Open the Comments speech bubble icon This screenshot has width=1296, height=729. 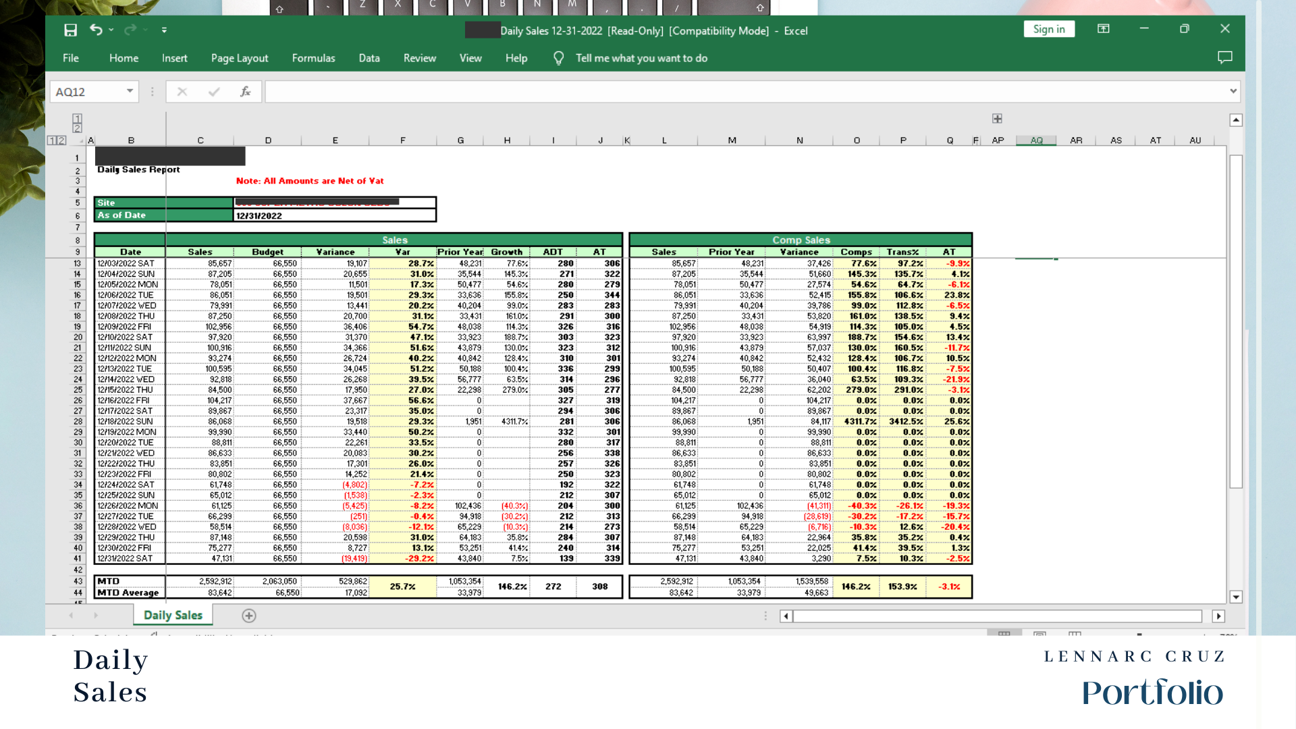(x=1224, y=57)
